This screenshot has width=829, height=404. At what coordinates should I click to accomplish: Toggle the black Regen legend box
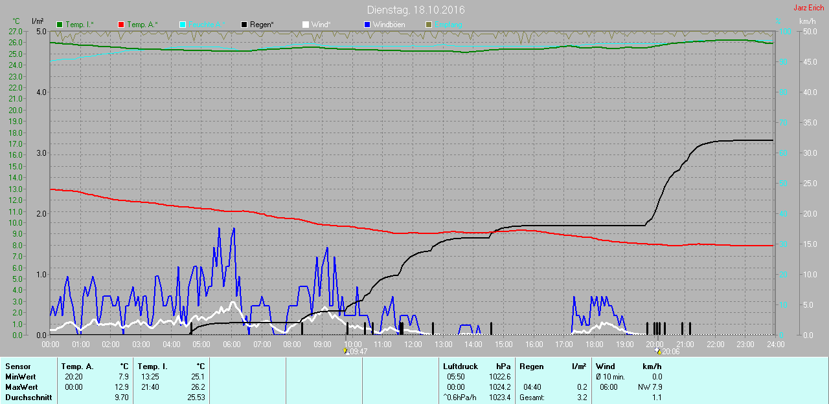point(244,25)
